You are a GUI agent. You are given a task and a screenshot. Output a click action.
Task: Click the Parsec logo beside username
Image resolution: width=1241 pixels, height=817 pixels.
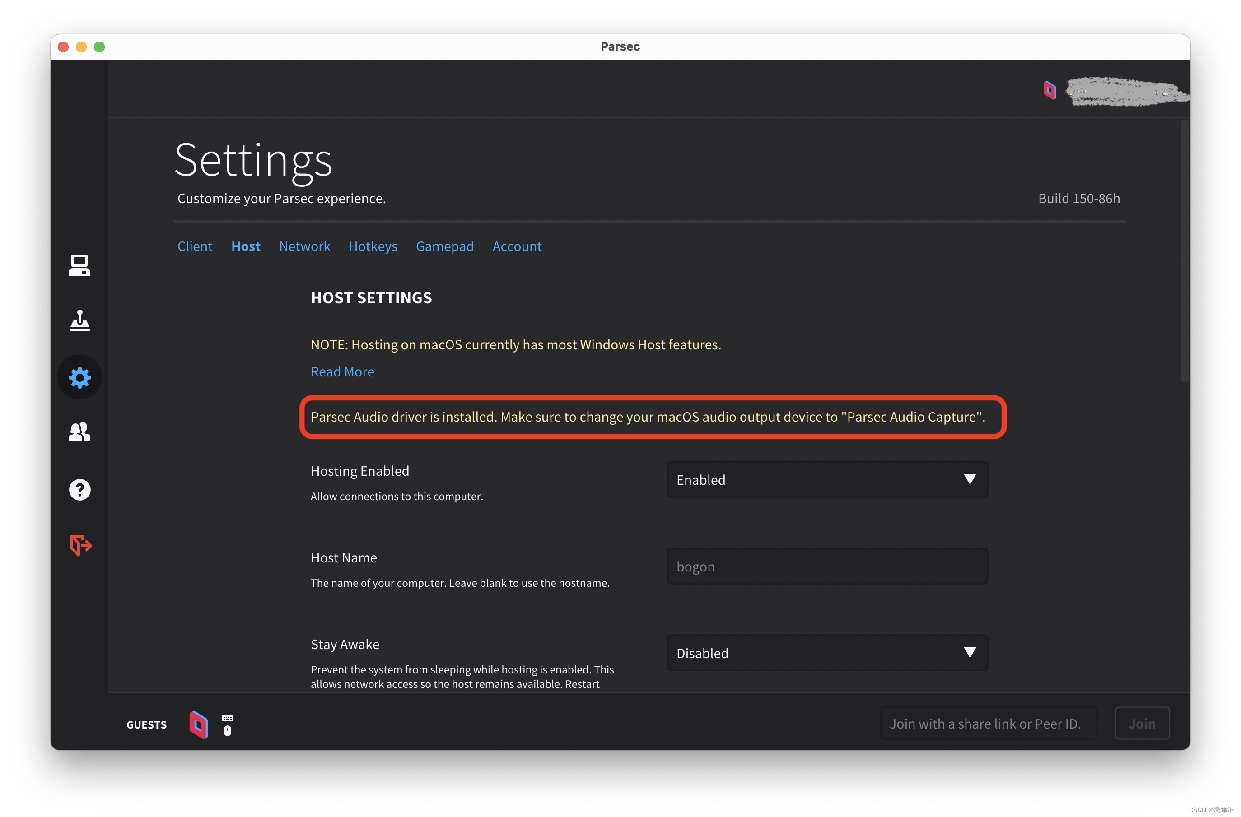[x=1049, y=90]
